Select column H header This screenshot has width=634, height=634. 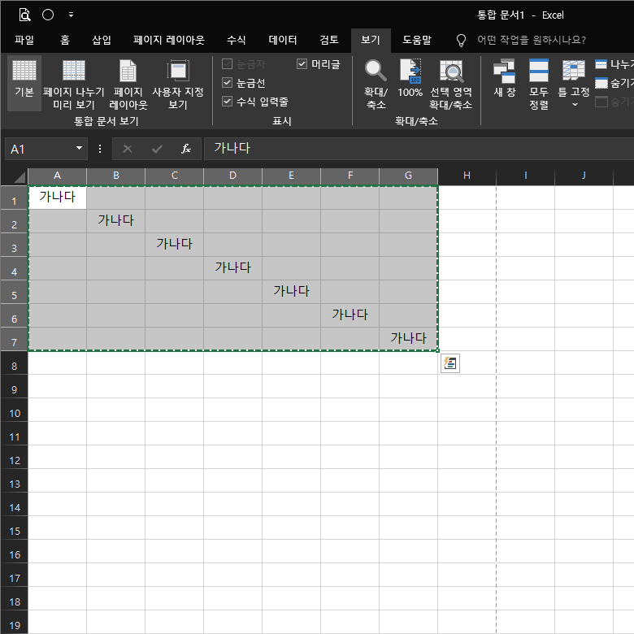click(x=467, y=176)
